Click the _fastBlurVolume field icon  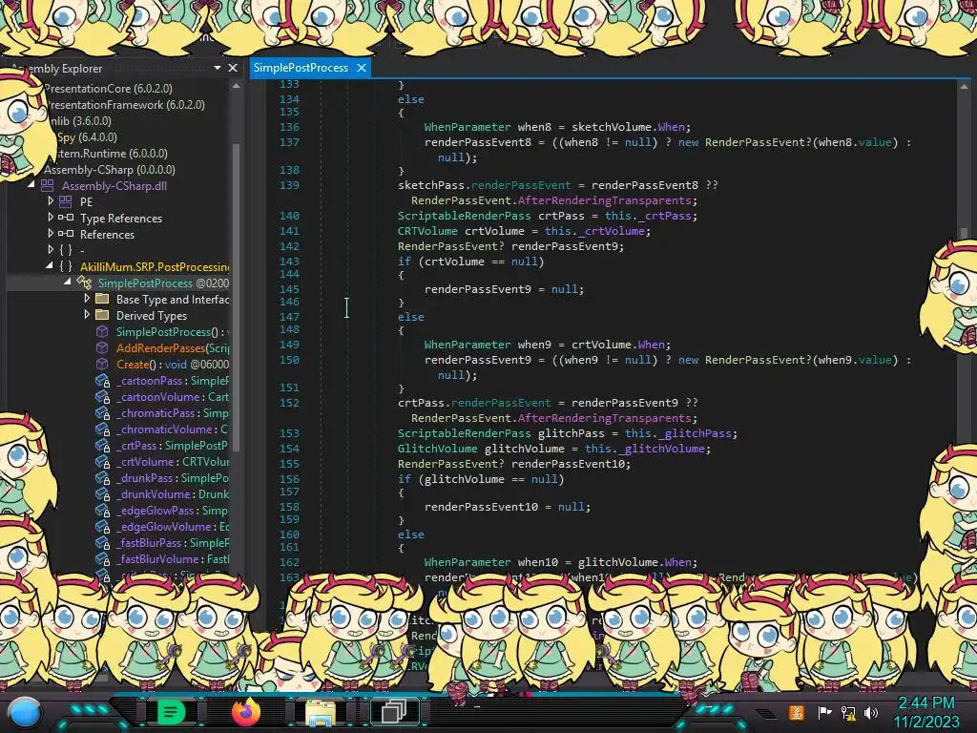coord(103,558)
